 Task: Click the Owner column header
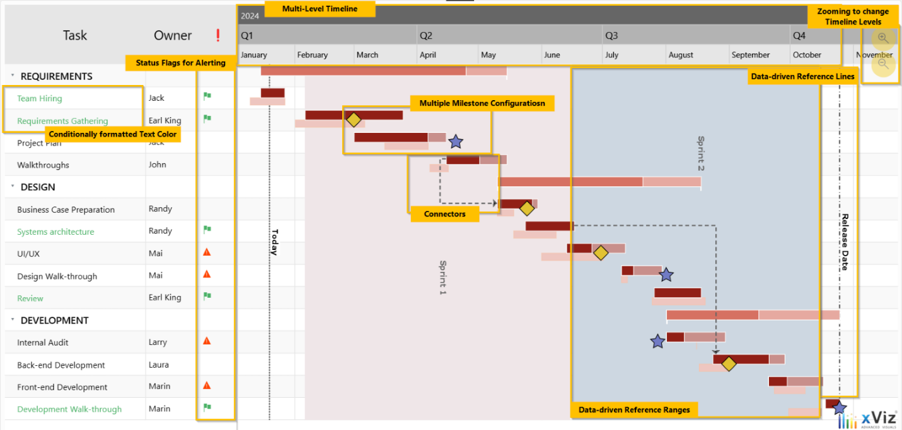(x=173, y=35)
